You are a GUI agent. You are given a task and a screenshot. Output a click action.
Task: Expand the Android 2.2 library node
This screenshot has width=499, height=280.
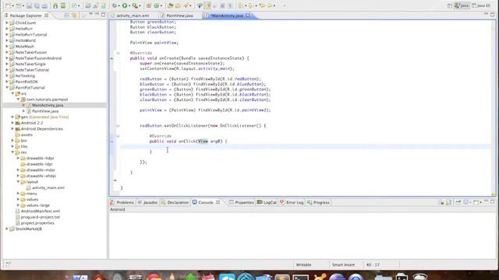coord(12,123)
